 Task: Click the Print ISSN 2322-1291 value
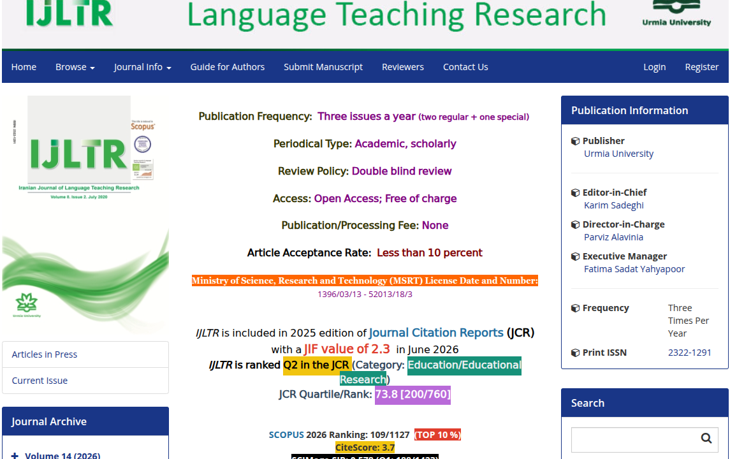pyautogui.click(x=689, y=353)
